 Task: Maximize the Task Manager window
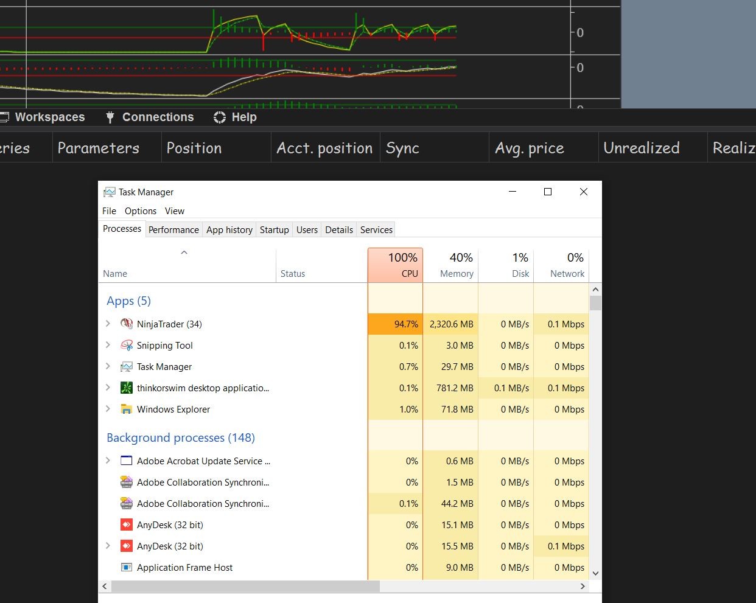[x=548, y=192]
